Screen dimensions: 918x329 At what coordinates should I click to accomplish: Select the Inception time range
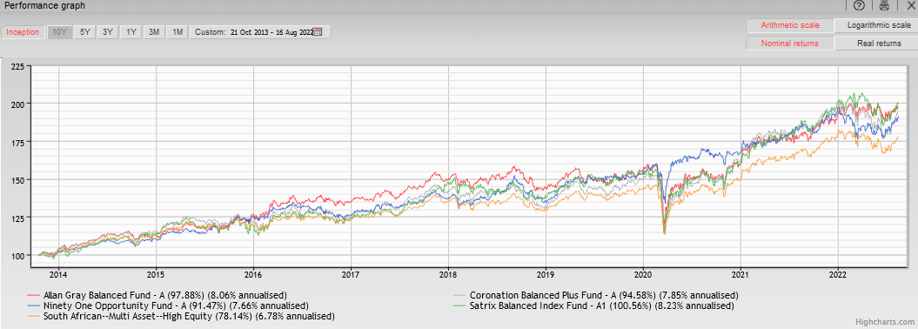pyautogui.click(x=23, y=32)
